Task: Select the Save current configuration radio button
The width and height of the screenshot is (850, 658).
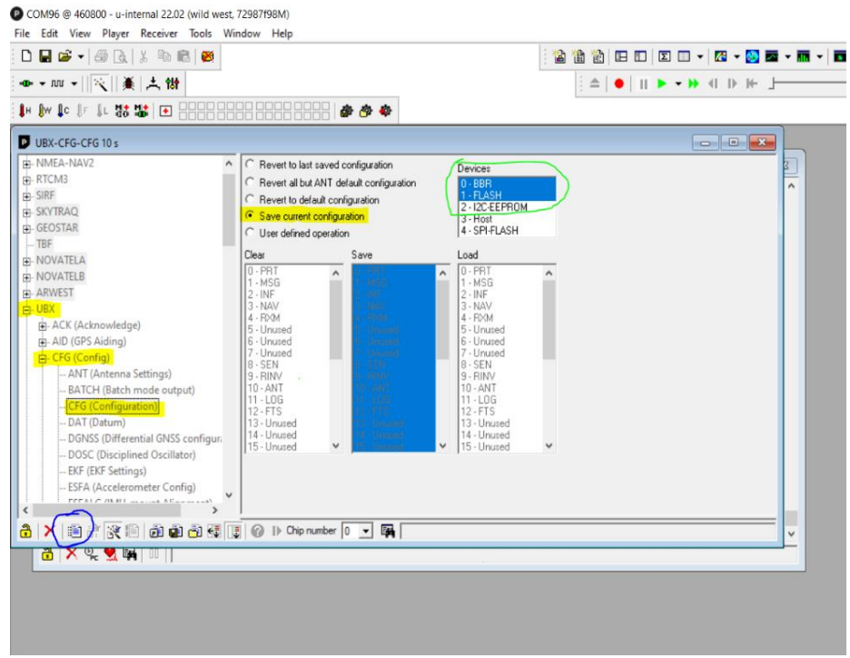Action: coord(251,216)
